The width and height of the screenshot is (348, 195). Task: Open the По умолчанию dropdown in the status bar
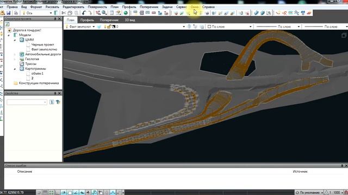(x=309, y=193)
